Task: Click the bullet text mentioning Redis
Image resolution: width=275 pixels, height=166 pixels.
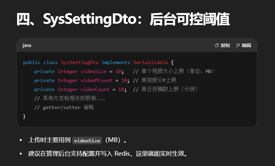Action: tap(108, 154)
